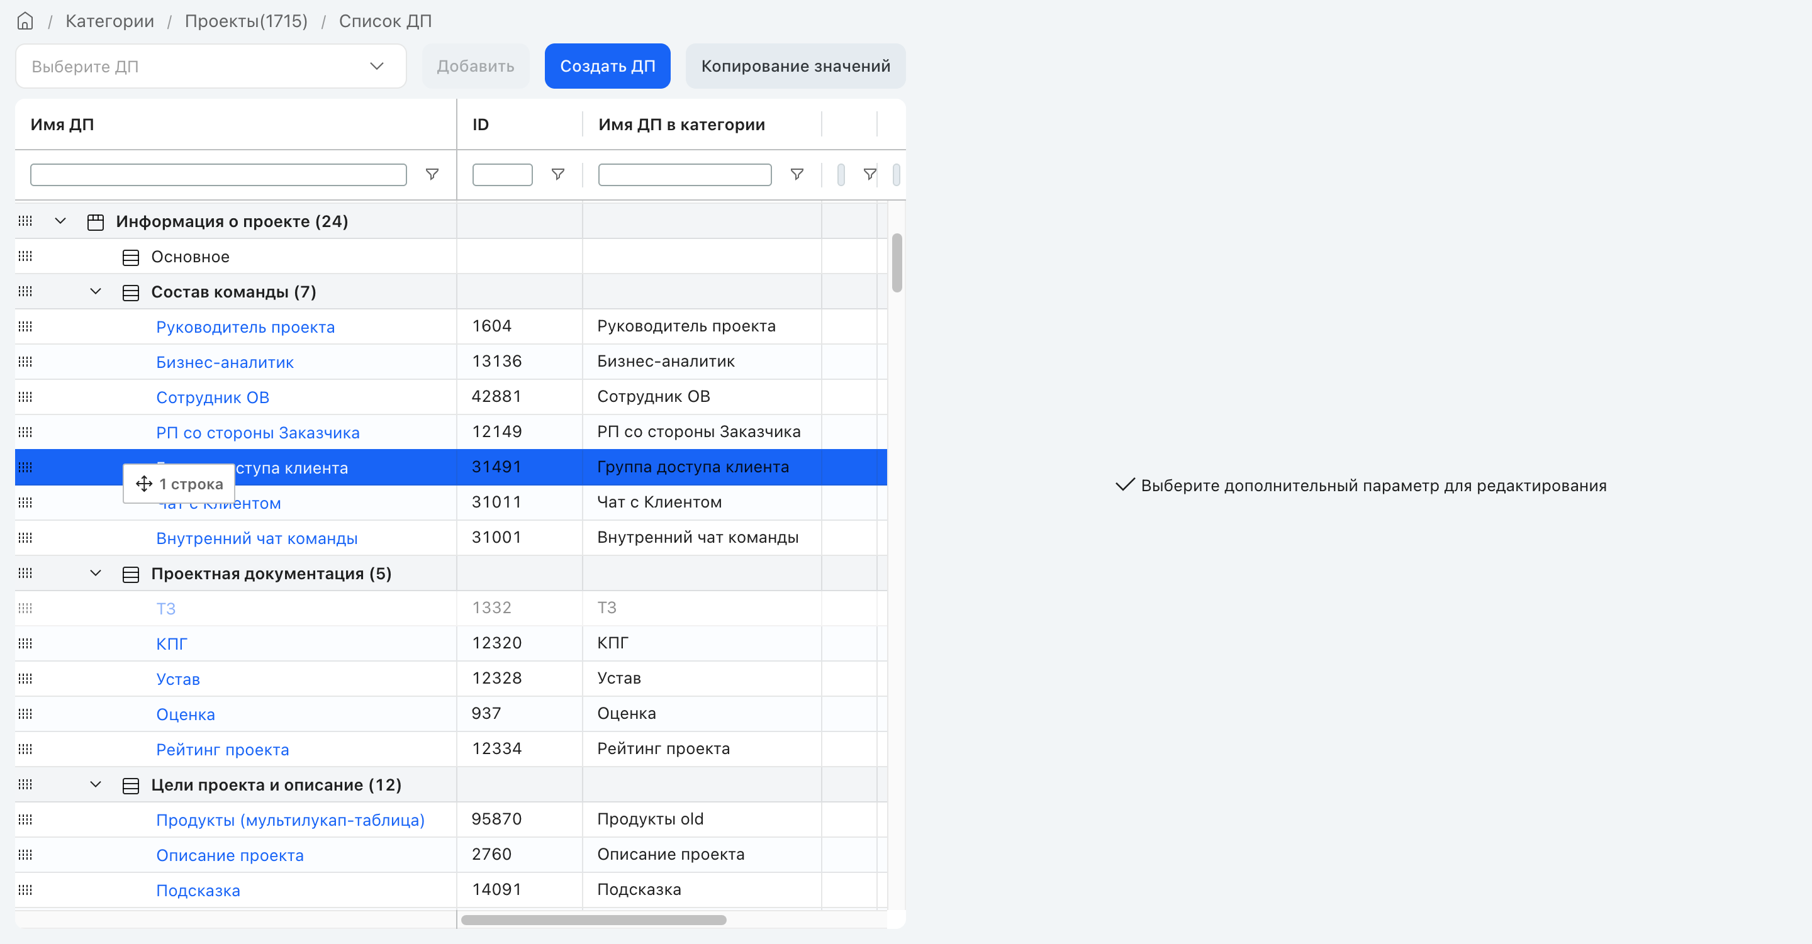Grab drag handle of Подсказка row
Viewport: 1812px width, 944px height.
click(x=25, y=890)
